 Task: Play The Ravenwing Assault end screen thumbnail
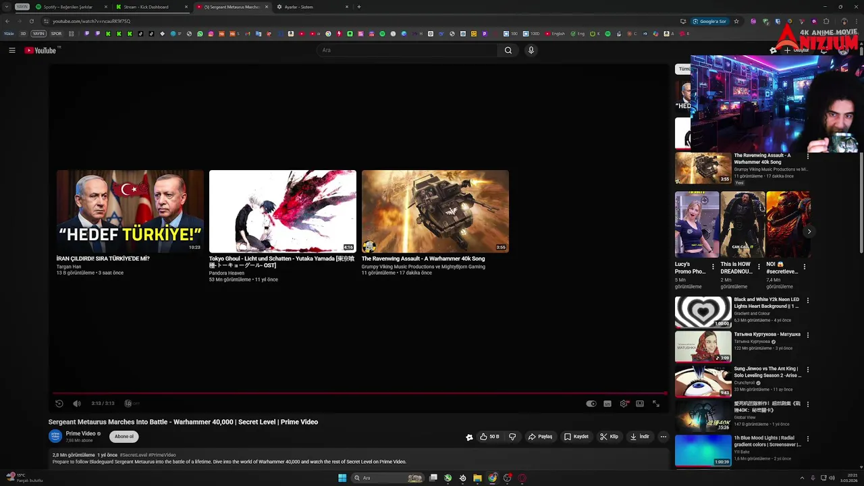tap(435, 211)
